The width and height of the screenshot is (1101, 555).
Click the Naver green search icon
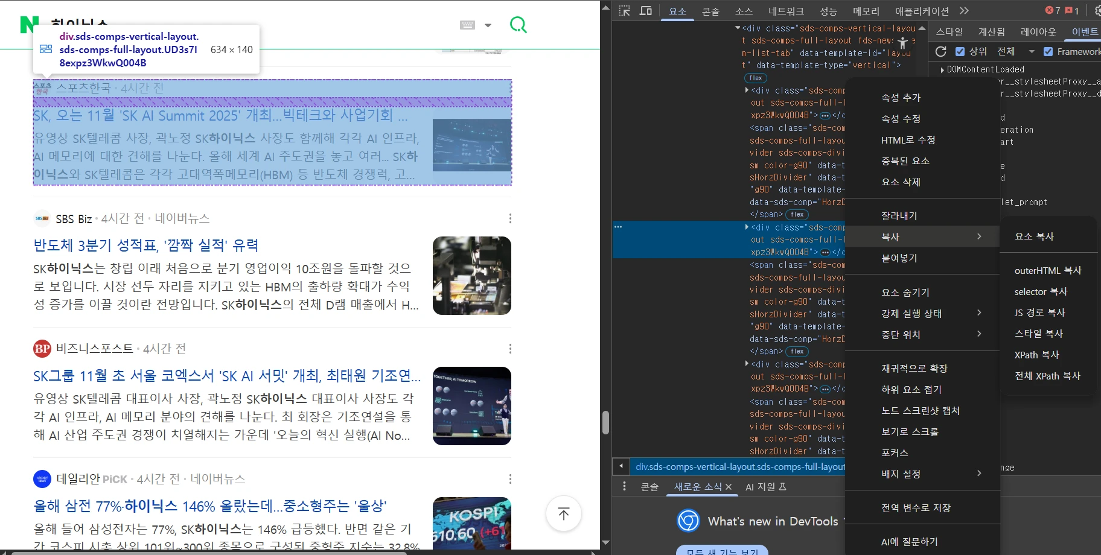518,25
